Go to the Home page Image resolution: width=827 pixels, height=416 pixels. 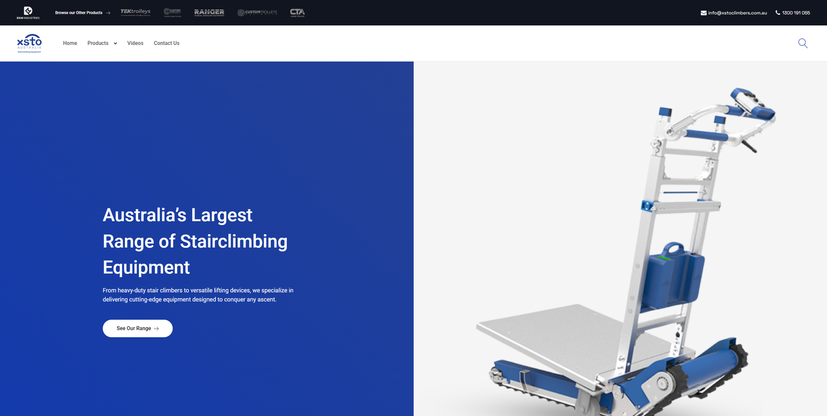[70, 43]
